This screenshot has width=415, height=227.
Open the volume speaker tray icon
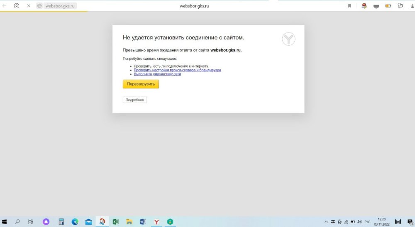pyautogui.click(x=359, y=222)
